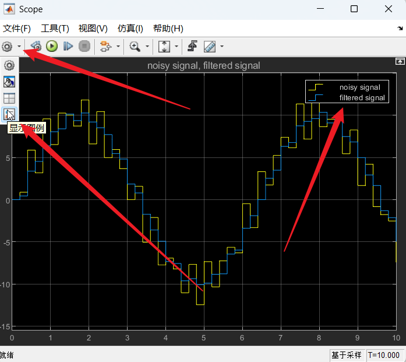Click the maximize axes icon at plot corner
Image resolution: width=406 pixels, height=362 pixels.
click(400, 61)
